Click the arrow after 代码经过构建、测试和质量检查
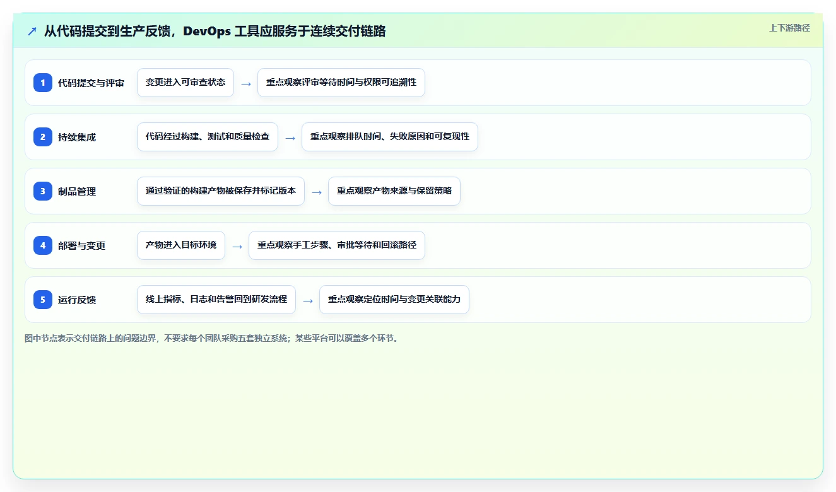Viewport: 836px width, 492px height. click(x=290, y=138)
